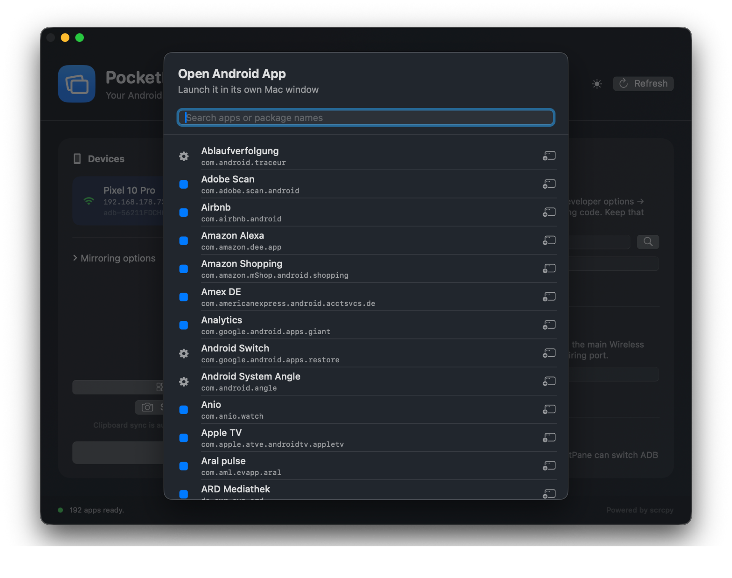Click the Devices panel heading
Screen dimensions: 732x578
[99, 159]
